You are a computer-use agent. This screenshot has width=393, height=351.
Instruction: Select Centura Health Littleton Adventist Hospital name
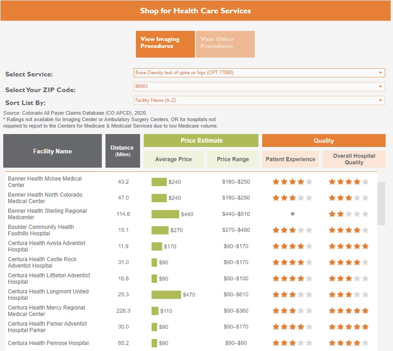pyautogui.click(x=49, y=278)
